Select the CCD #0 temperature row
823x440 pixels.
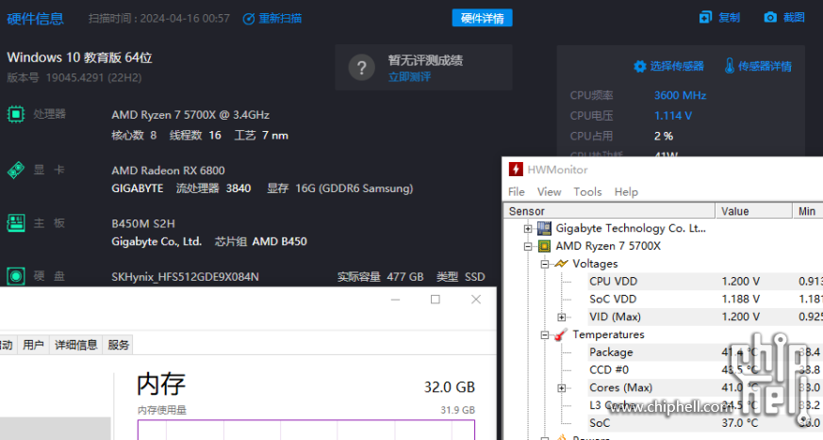(x=705, y=370)
